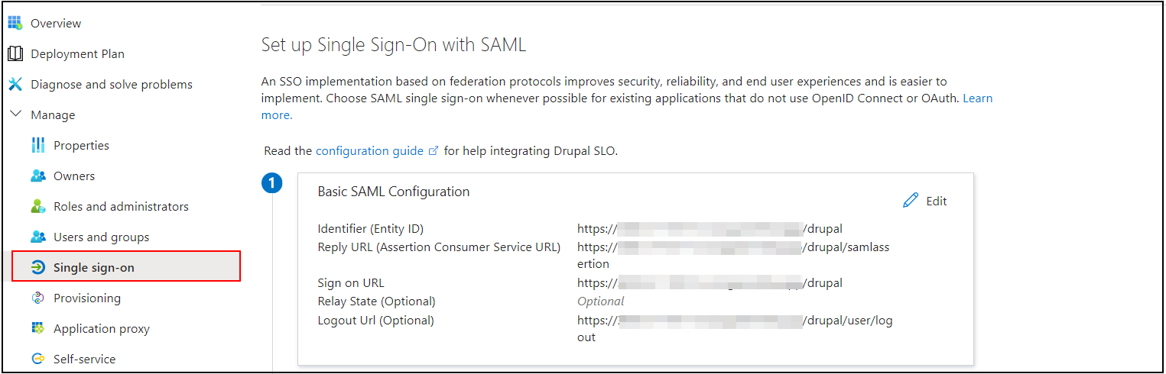The height and width of the screenshot is (374, 1166).
Task: Click the Properties bars icon
Action: (38, 146)
